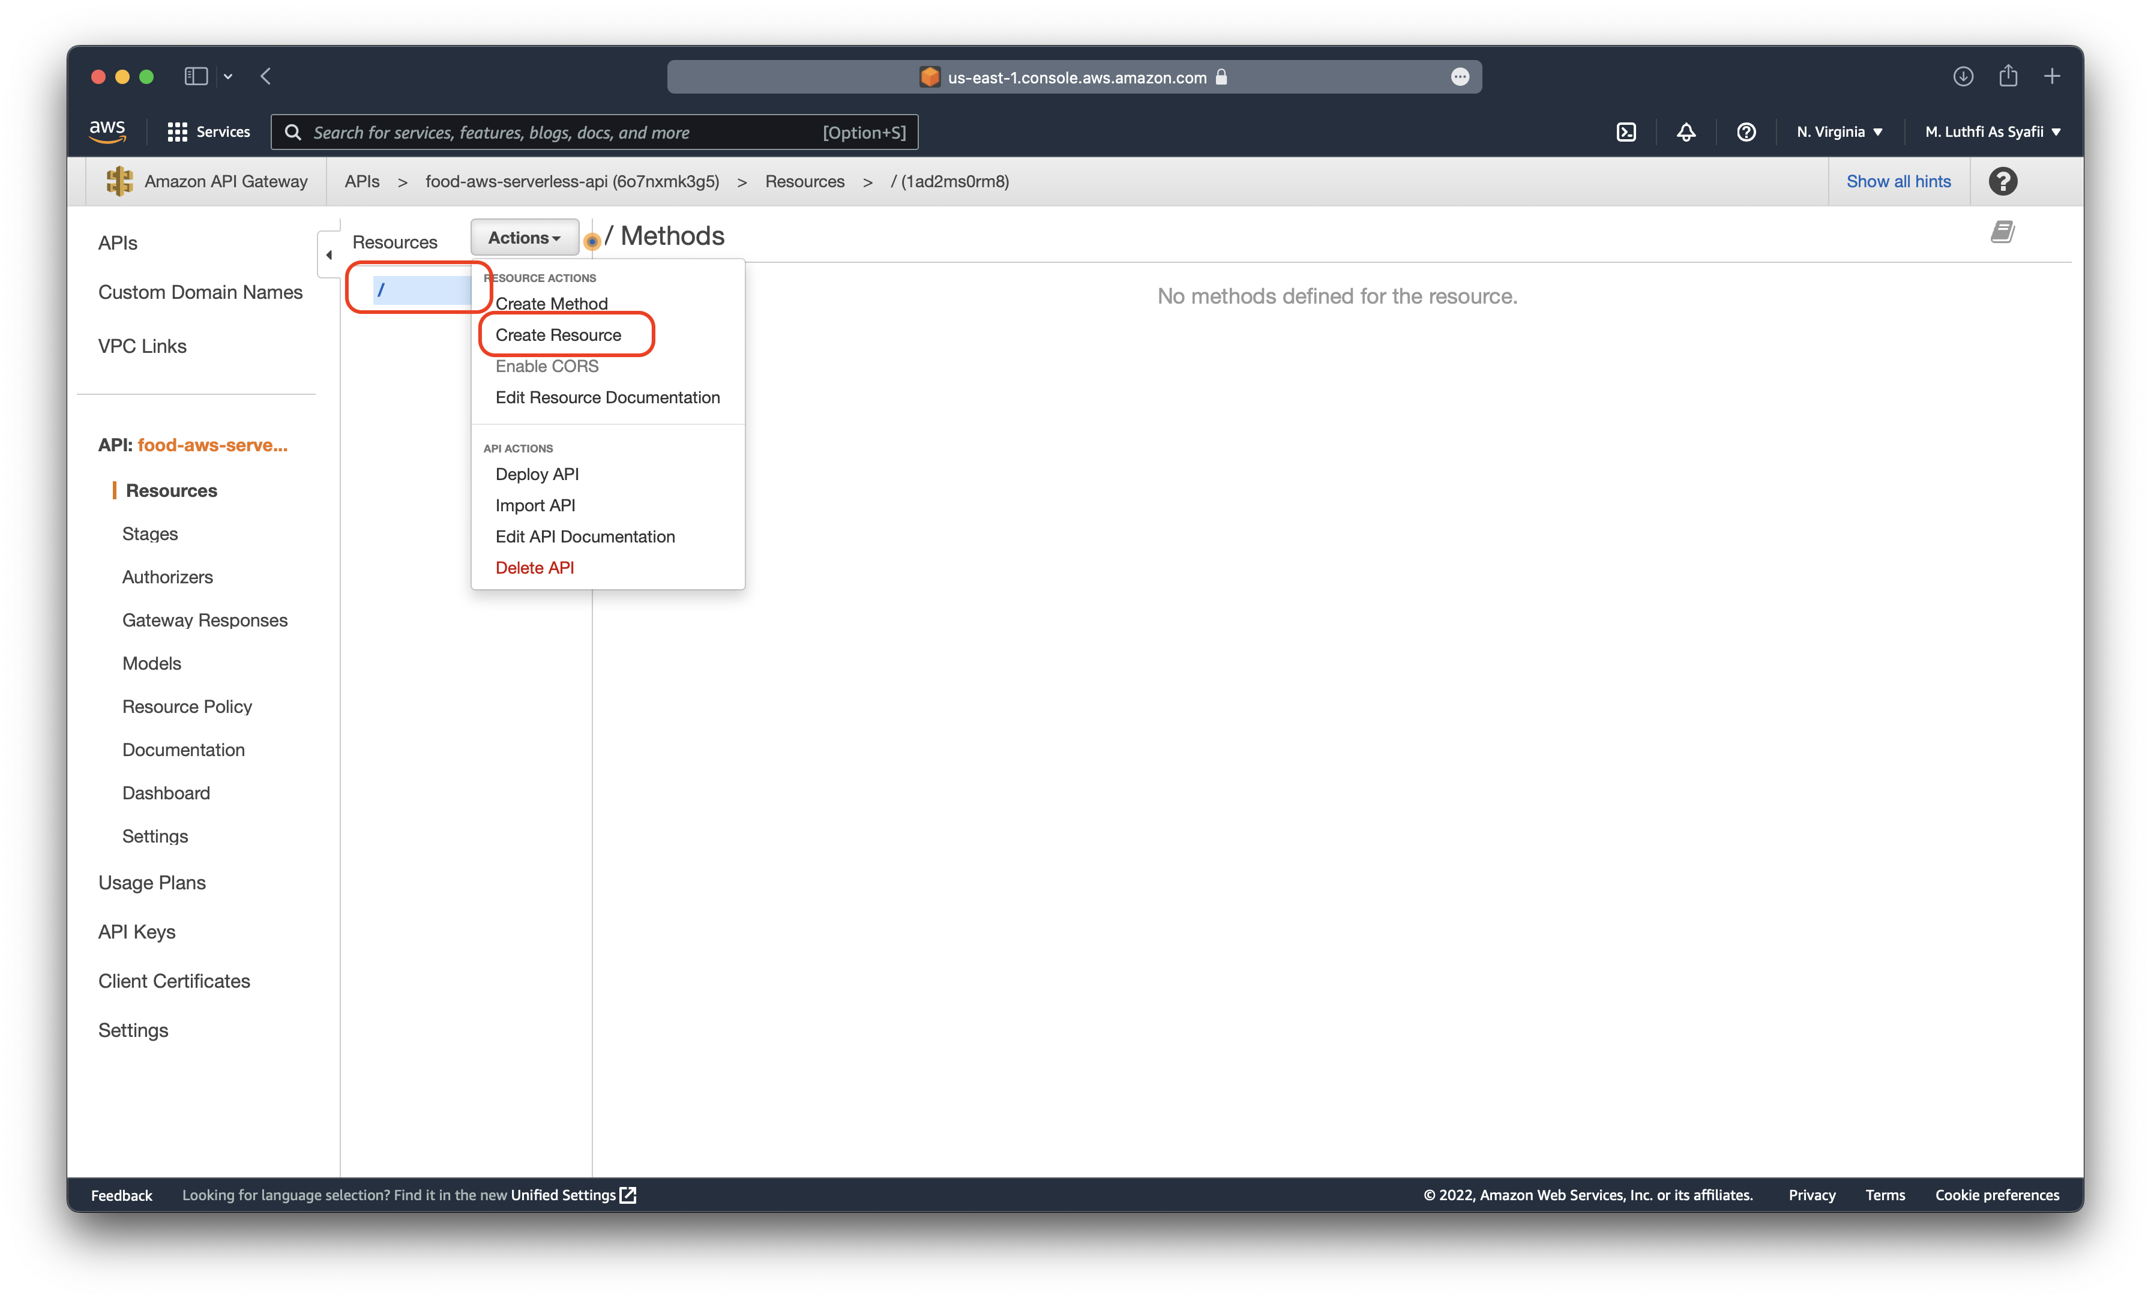Click the help question mark icon
The width and height of the screenshot is (2151, 1301).
coord(1747,132)
